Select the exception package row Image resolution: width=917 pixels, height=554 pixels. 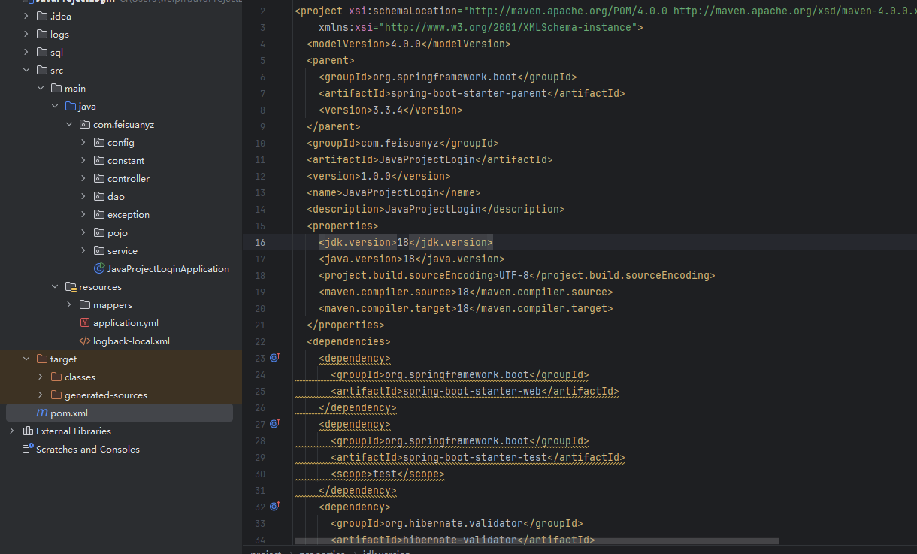click(121, 214)
